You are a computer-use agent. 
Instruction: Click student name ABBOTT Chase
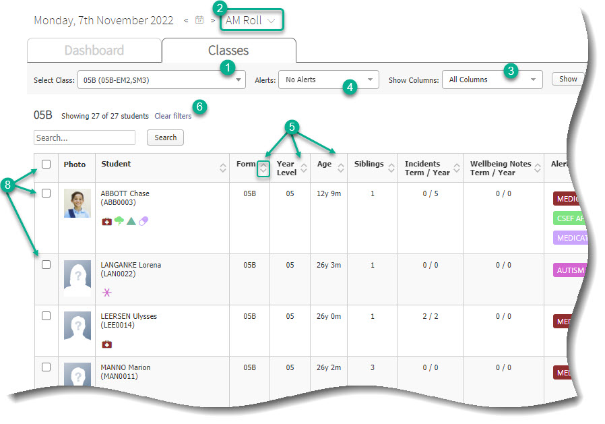click(125, 193)
